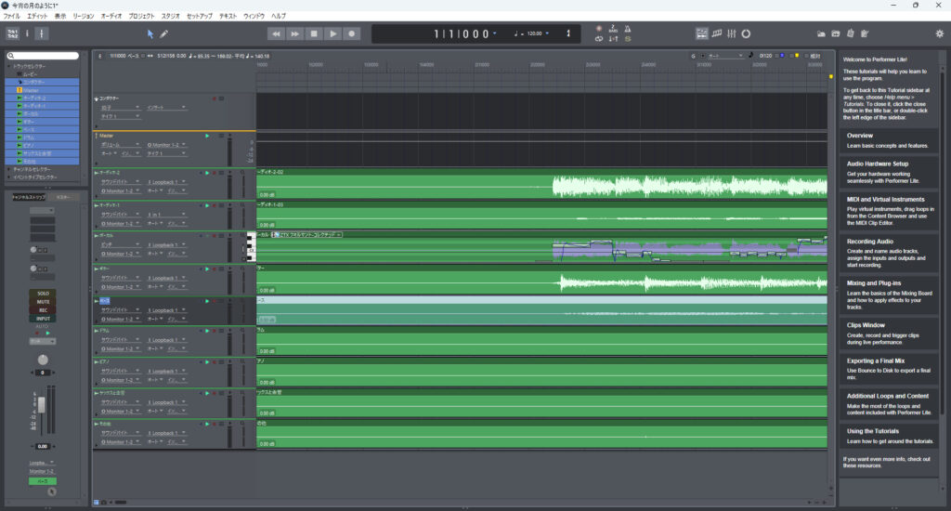Select the arrow pointer tool
Viewport: 951px width, 511px height.
[151, 33]
